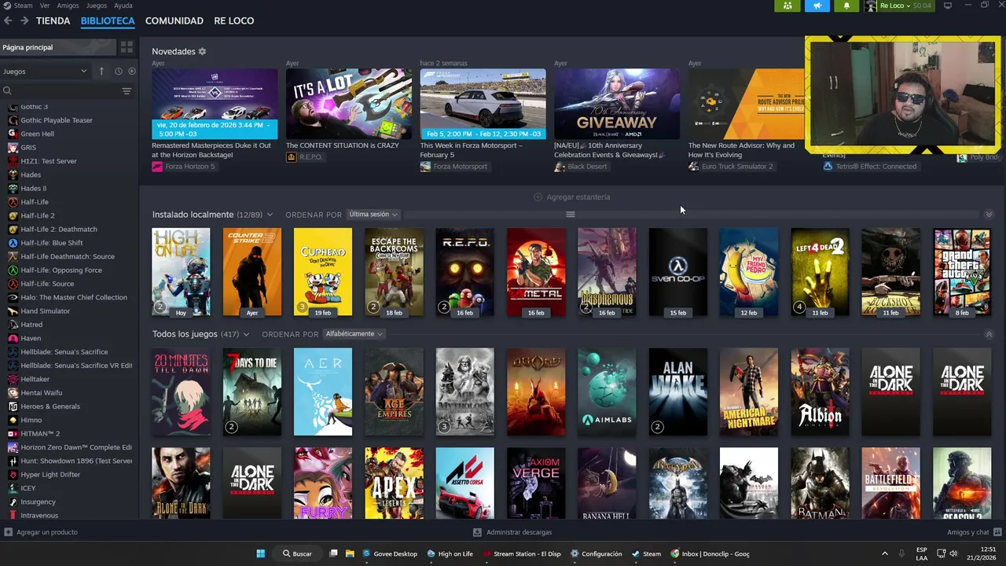
Task: Open Novedades settings gear
Action: pos(202,51)
